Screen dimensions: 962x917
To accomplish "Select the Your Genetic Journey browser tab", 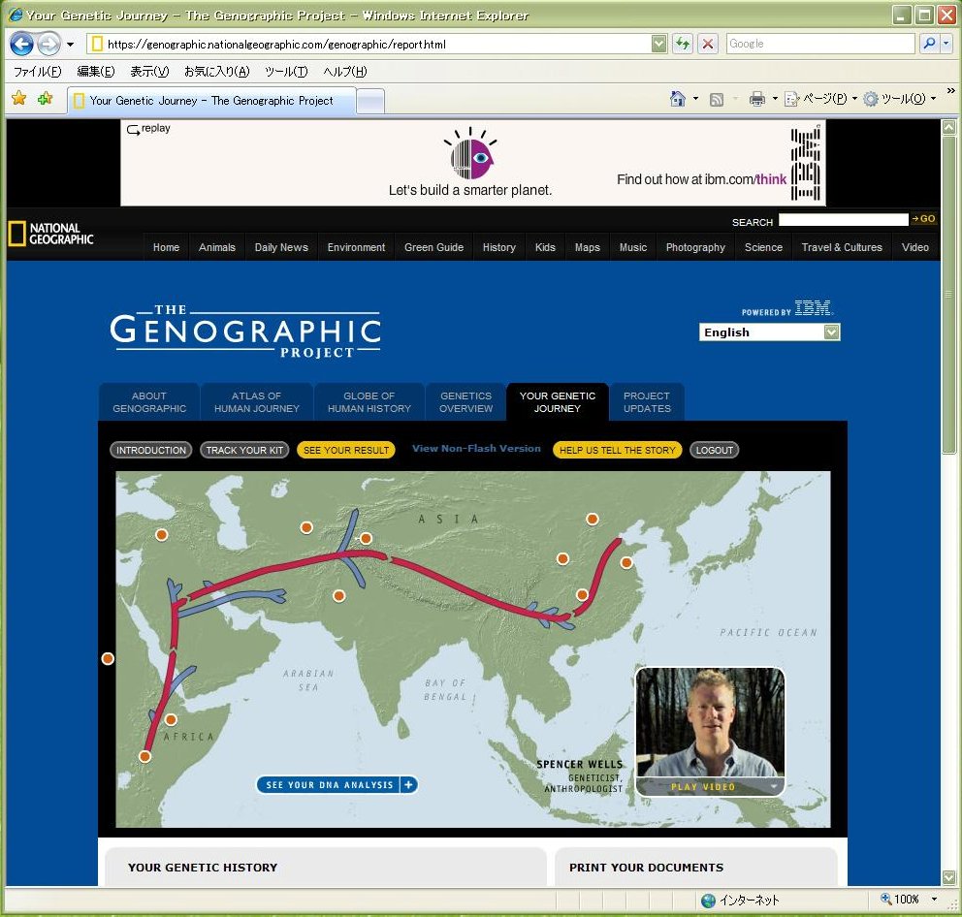I will pos(211,101).
